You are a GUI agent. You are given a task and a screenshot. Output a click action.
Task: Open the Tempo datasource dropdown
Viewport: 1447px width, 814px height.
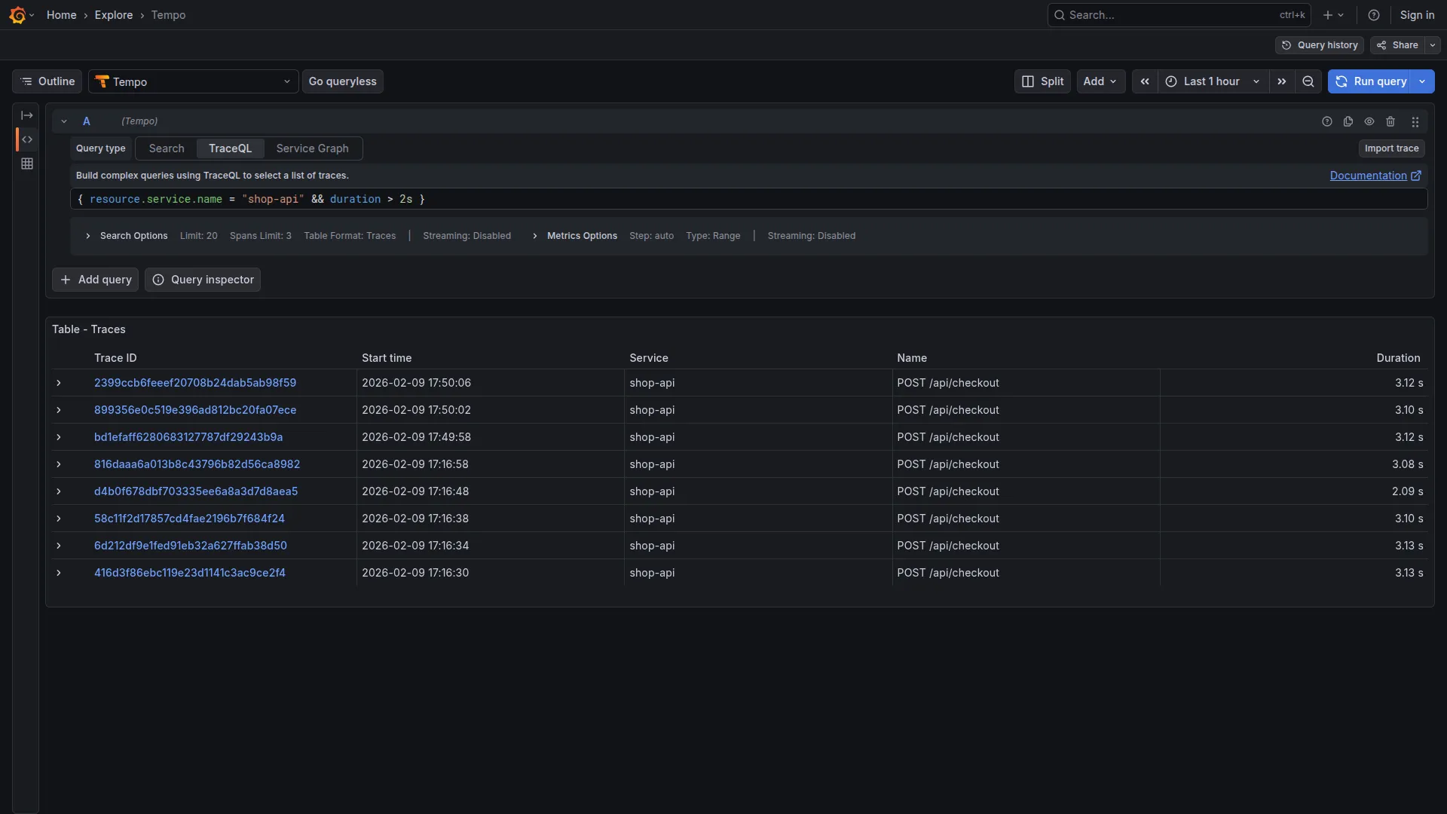coord(193,81)
